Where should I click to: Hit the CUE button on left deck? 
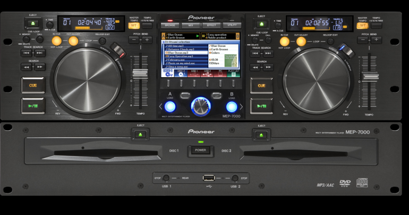coord(33,86)
